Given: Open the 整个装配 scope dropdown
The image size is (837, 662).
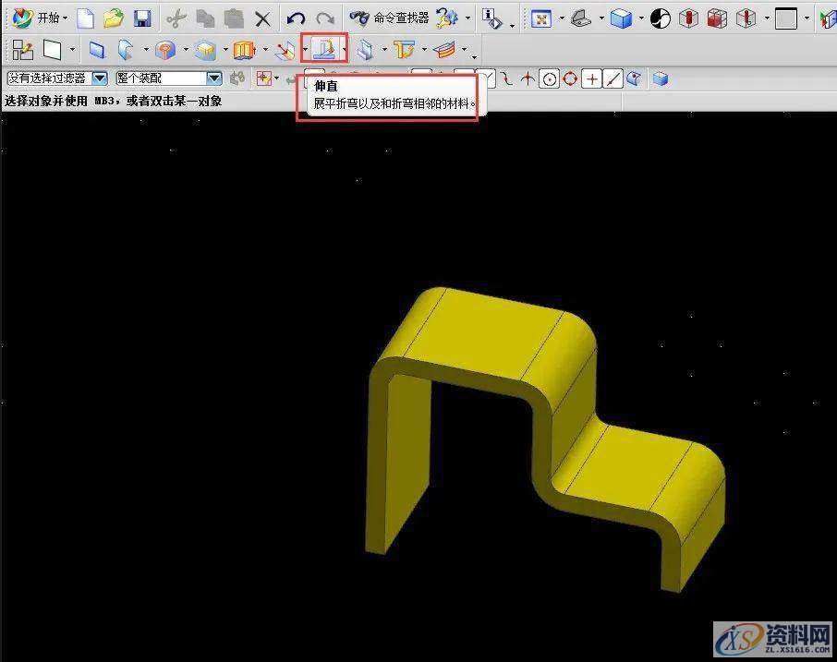Looking at the screenshot, I should [x=213, y=79].
